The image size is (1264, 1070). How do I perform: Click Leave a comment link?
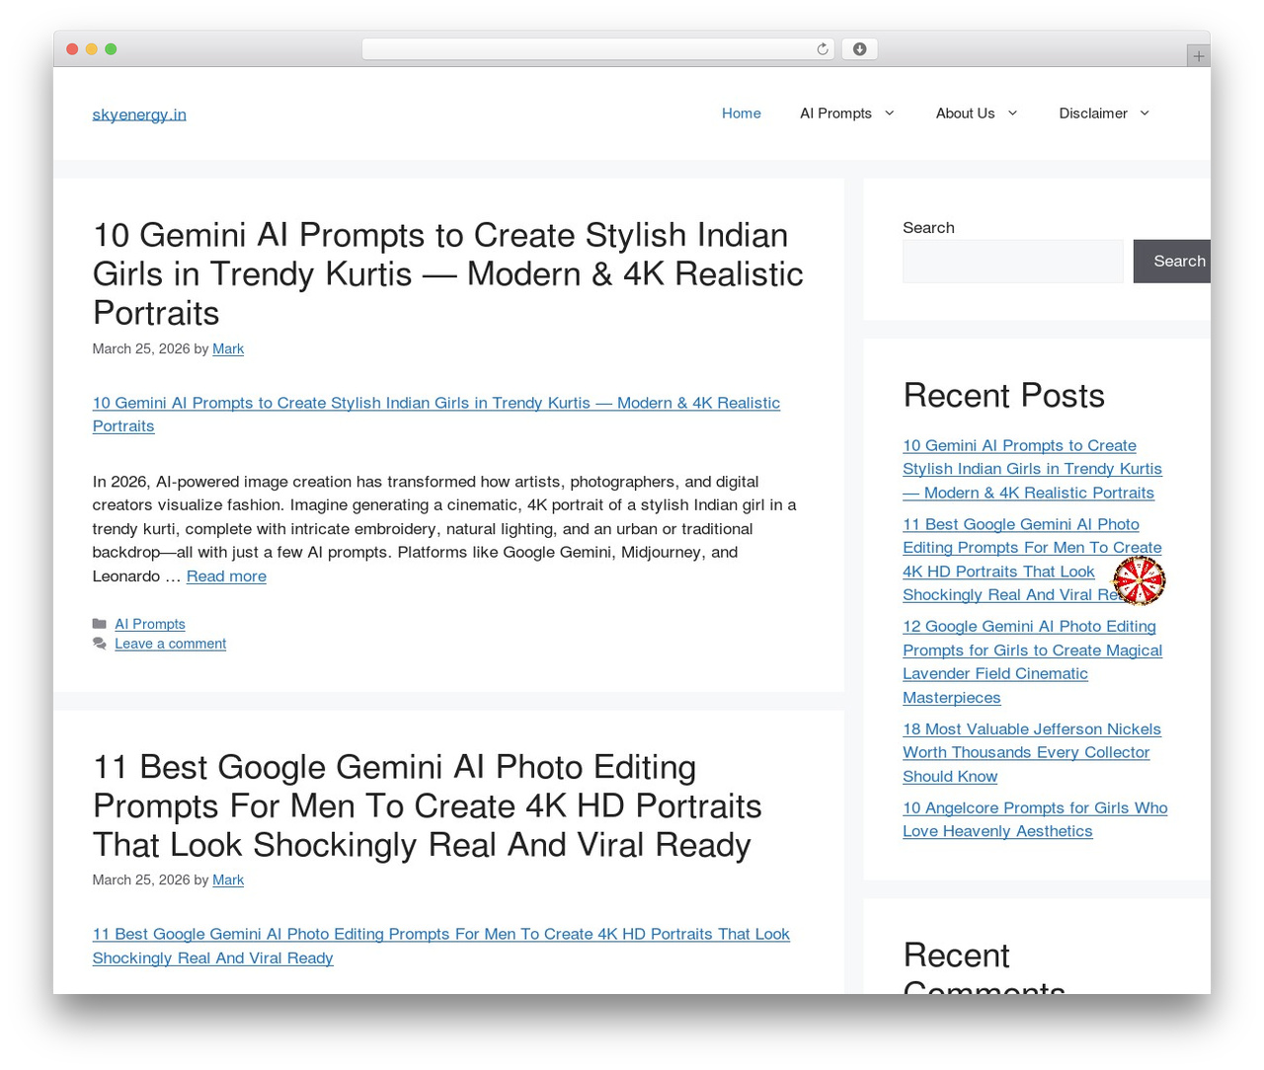tap(170, 644)
